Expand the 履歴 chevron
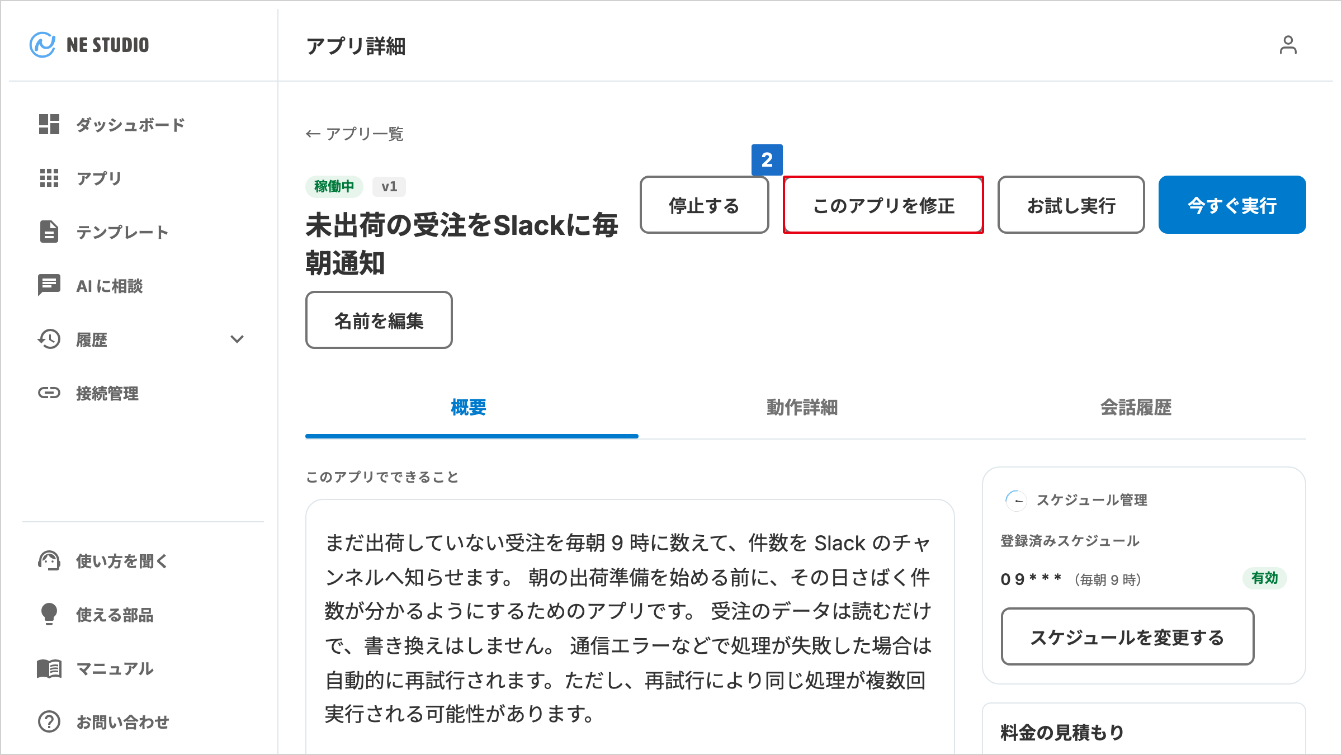This screenshot has height=755, width=1342. (237, 339)
